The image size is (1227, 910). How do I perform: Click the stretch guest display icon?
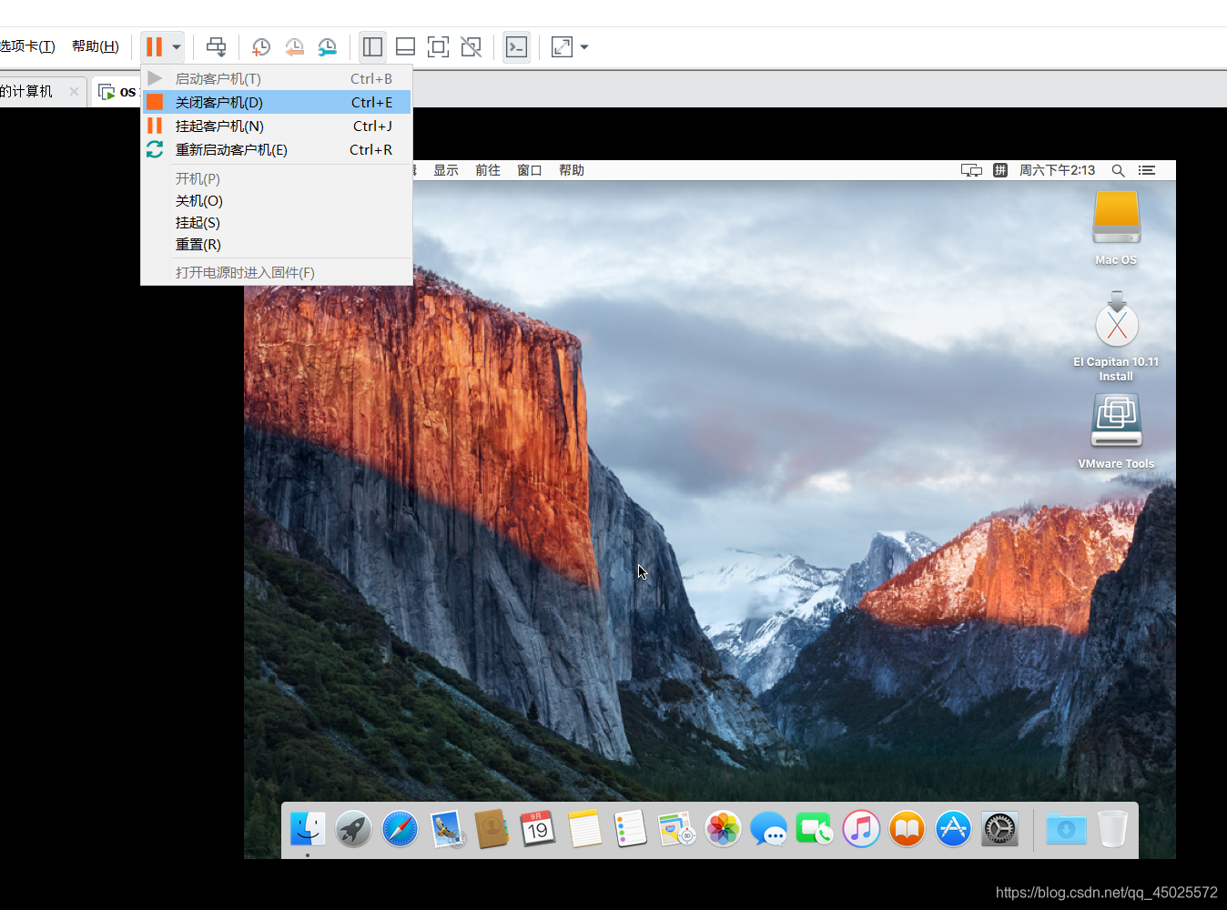(562, 46)
